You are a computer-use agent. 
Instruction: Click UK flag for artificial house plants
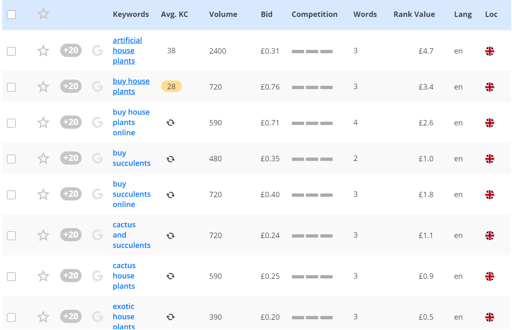point(490,51)
